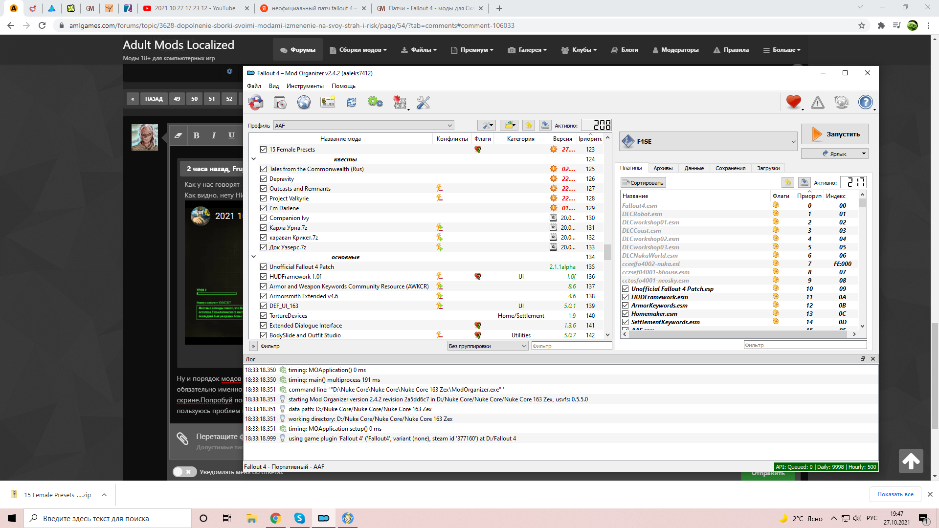The width and height of the screenshot is (939, 528).
Task: Open executables editor green gears icon
Action: [x=375, y=103]
